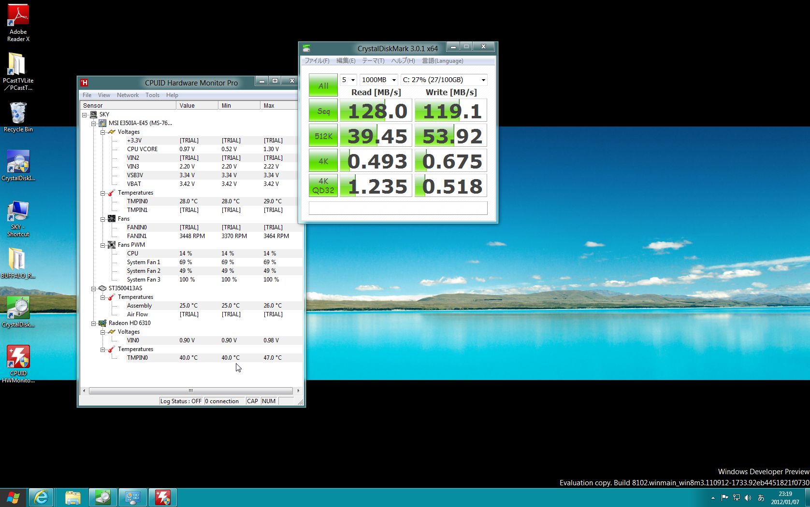
Task: Open Adobe Reader X desktop icon
Action: pos(18,23)
